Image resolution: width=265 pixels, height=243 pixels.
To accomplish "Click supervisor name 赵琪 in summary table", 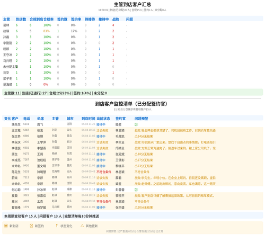I will click(6, 31).
